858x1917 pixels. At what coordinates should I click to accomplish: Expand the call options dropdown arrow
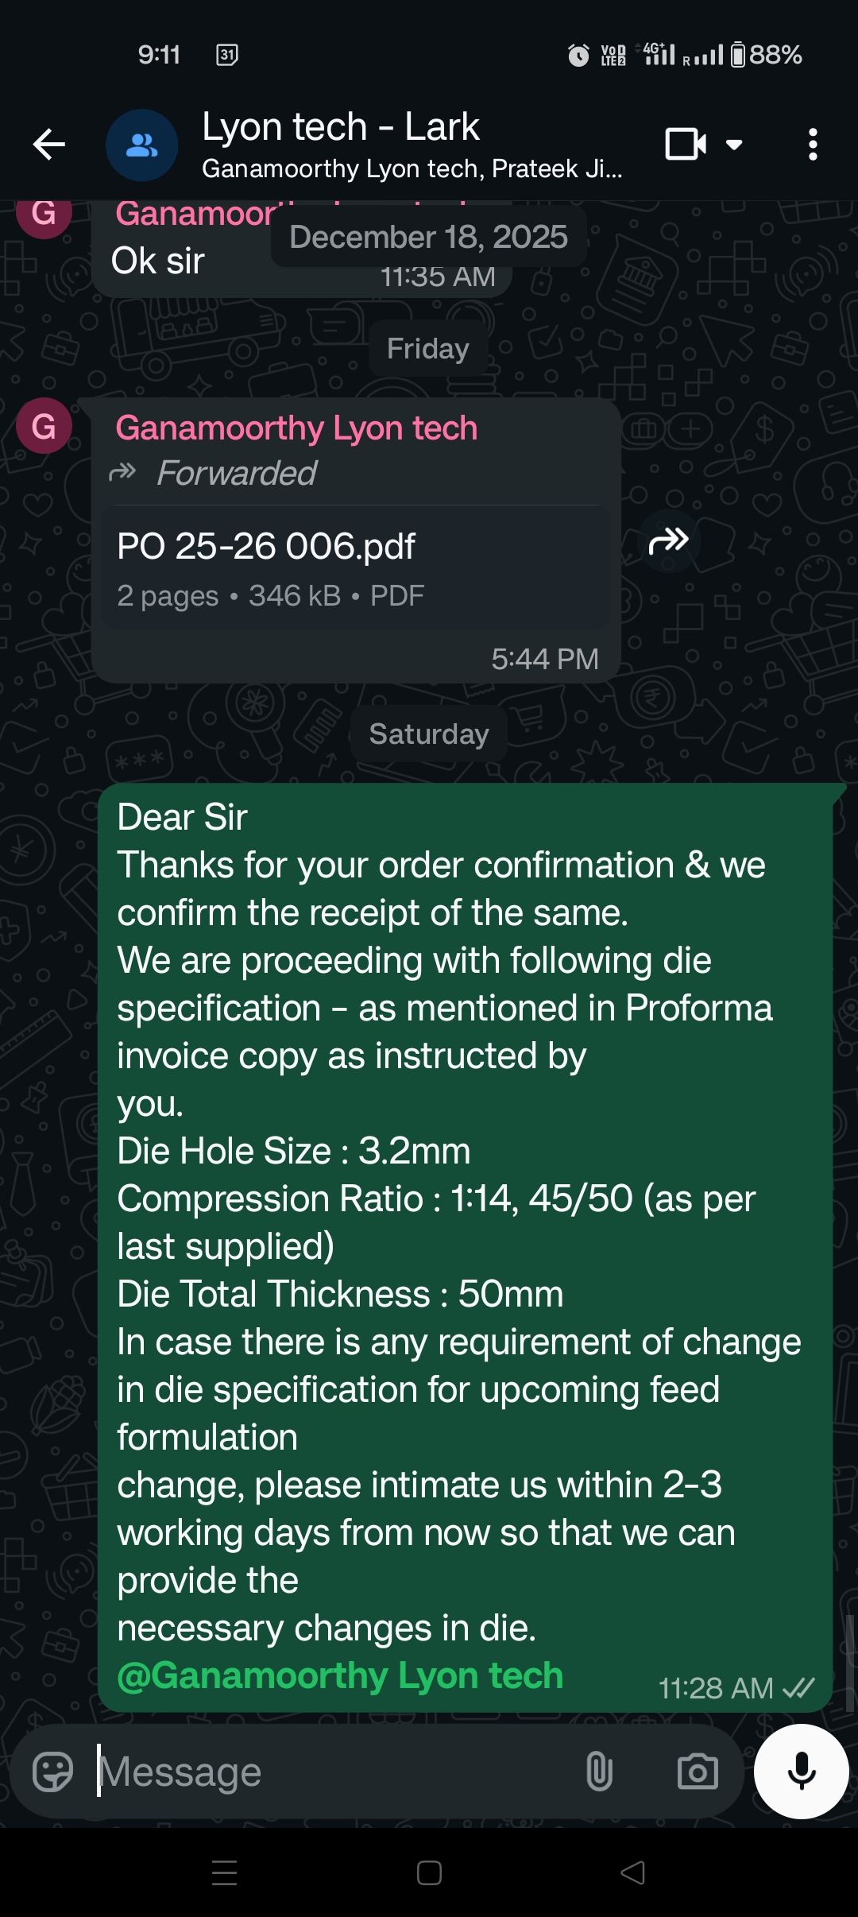pos(734,145)
